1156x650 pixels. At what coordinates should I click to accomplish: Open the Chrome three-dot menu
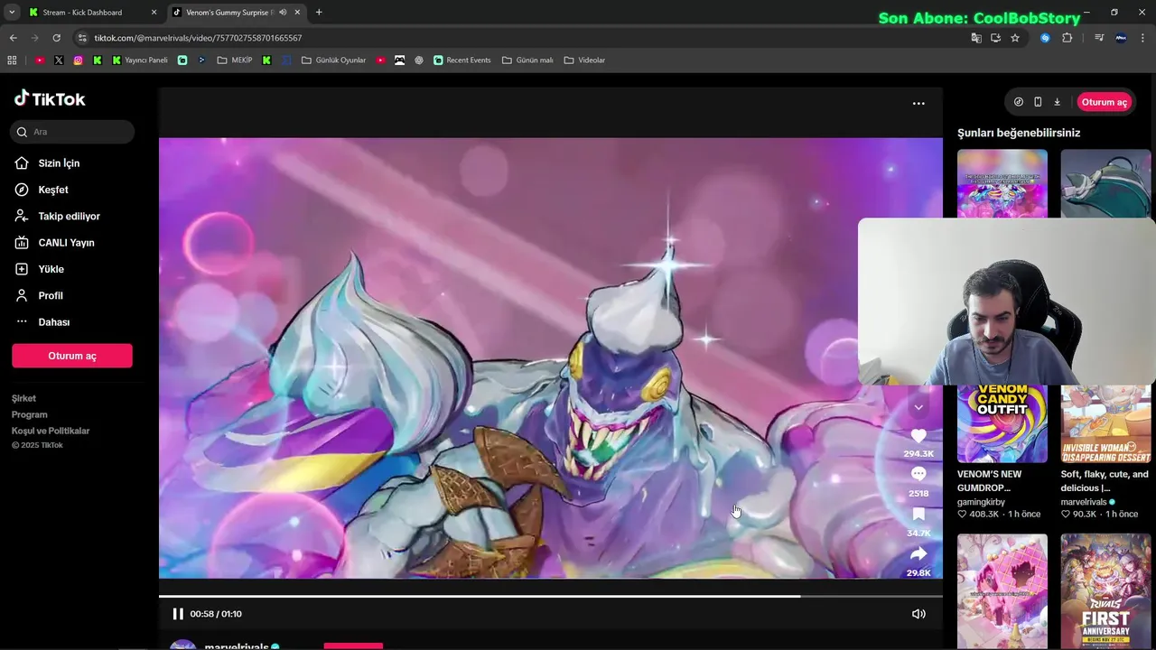pyautogui.click(x=1142, y=38)
